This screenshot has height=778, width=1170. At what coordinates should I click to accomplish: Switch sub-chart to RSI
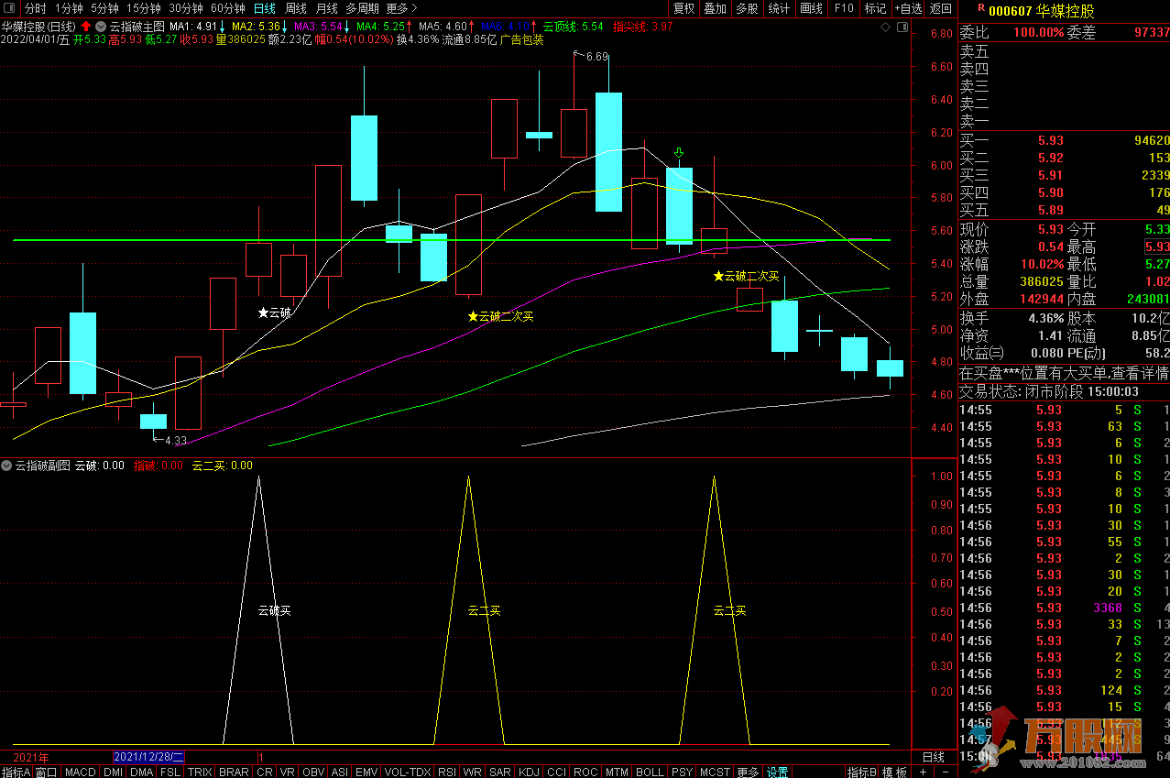tap(447, 772)
